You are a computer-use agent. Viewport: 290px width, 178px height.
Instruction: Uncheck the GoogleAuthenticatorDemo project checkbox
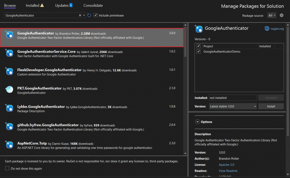point(199,52)
